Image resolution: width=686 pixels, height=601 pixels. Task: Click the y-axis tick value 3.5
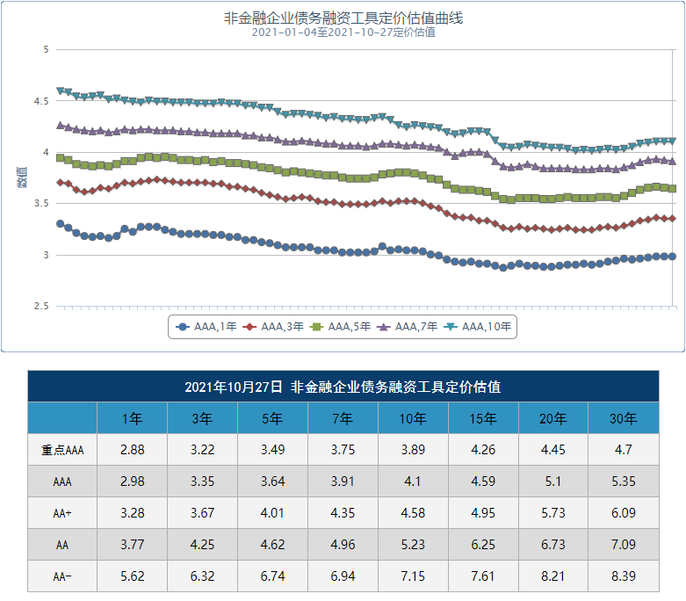click(x=41, y=204)
